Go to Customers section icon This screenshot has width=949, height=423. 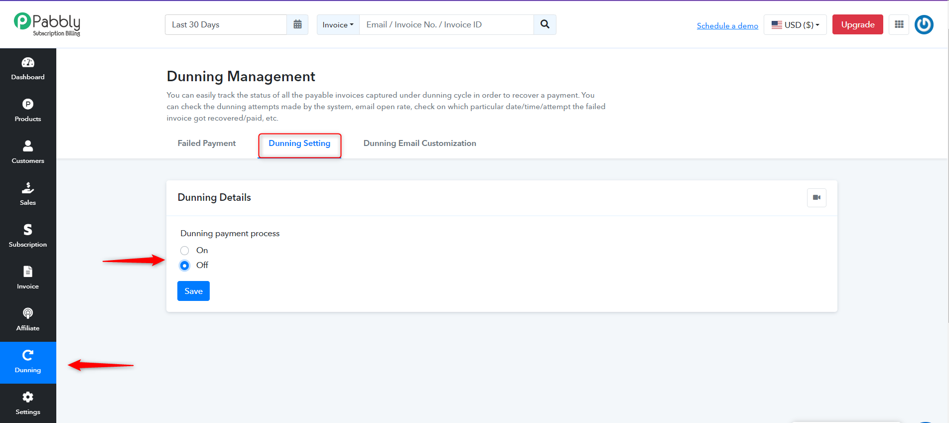(28, 146)
